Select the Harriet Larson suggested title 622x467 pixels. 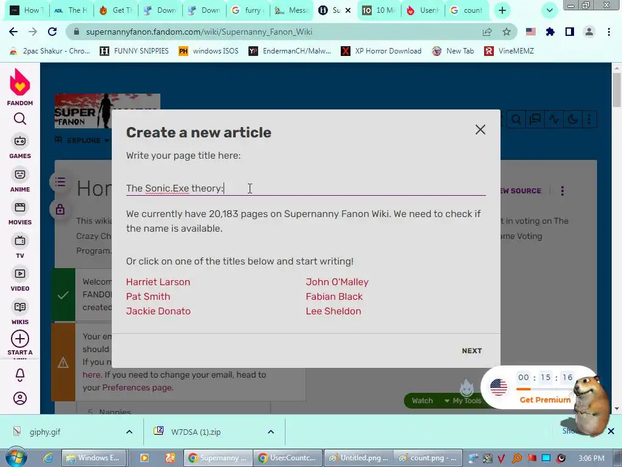[x=158, y=282]
